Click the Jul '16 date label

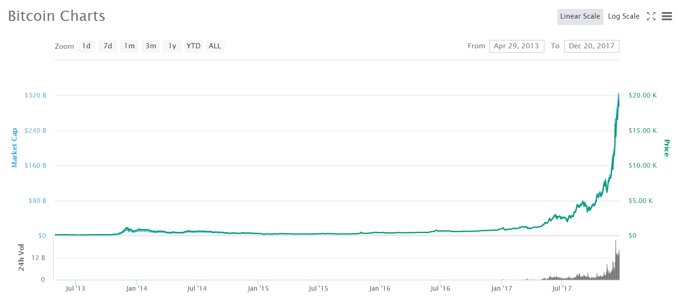(x=440, y=288)
